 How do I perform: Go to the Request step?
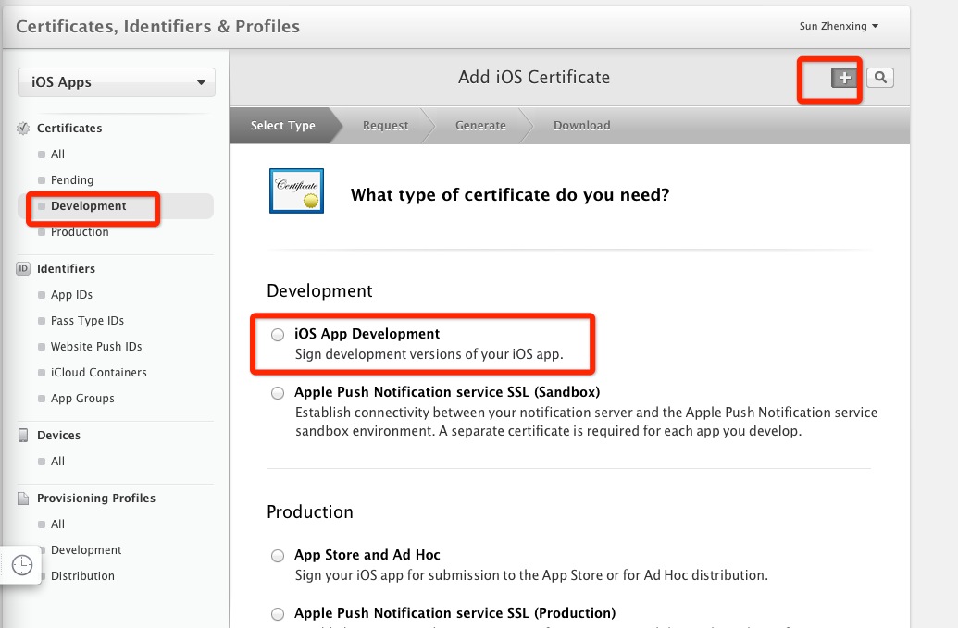point(386,125)
